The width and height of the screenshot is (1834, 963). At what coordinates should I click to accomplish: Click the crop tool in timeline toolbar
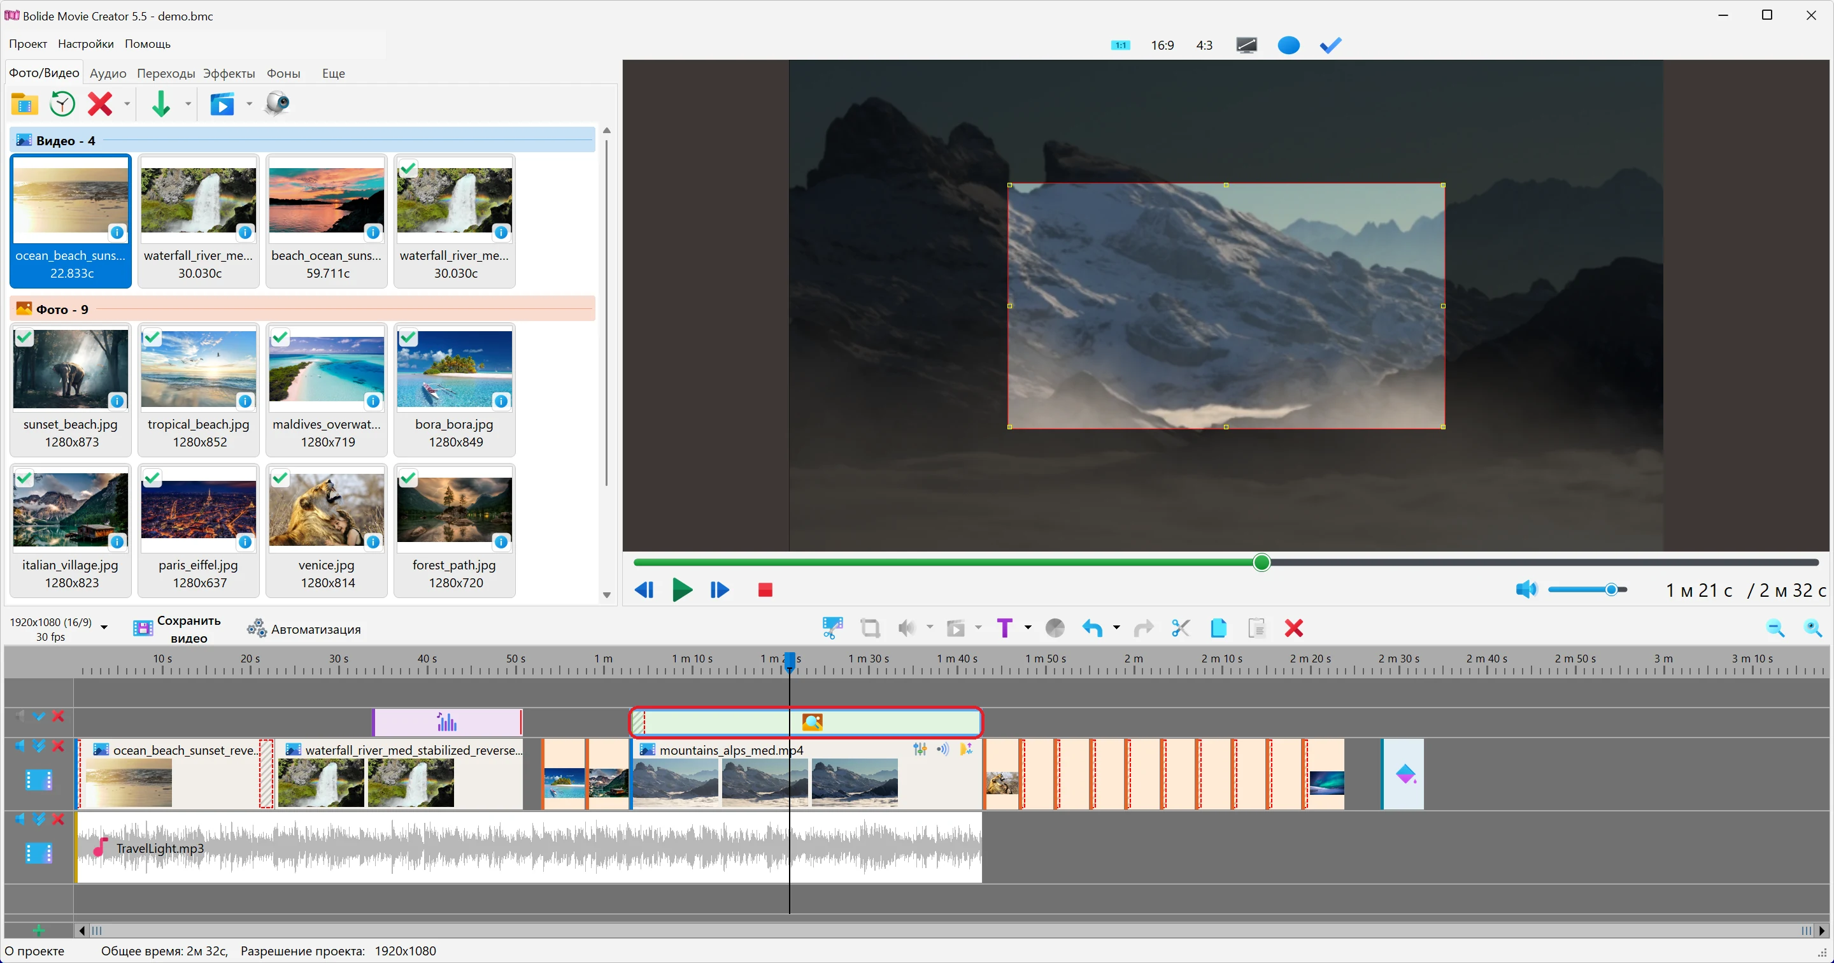tap(870, 628)
